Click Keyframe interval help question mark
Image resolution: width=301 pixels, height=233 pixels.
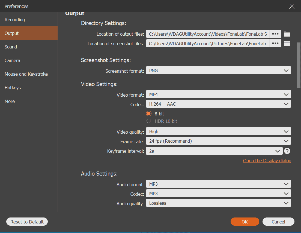(x=287, y=151)
